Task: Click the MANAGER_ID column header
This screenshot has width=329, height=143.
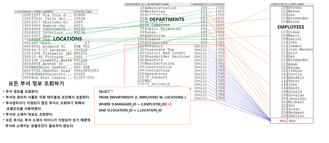Action: [x=199, y=4]
